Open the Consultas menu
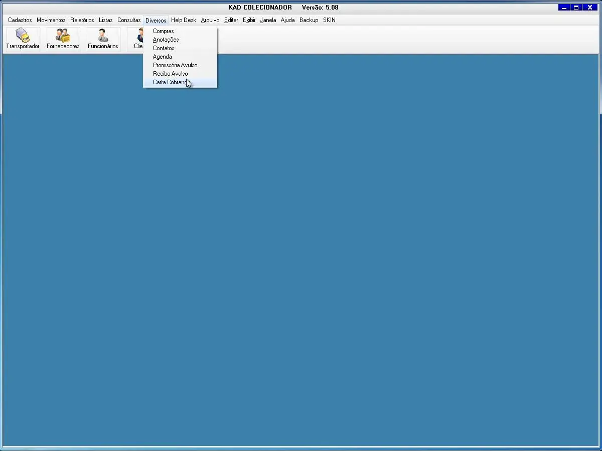602x451 pixels. point(129,20)
